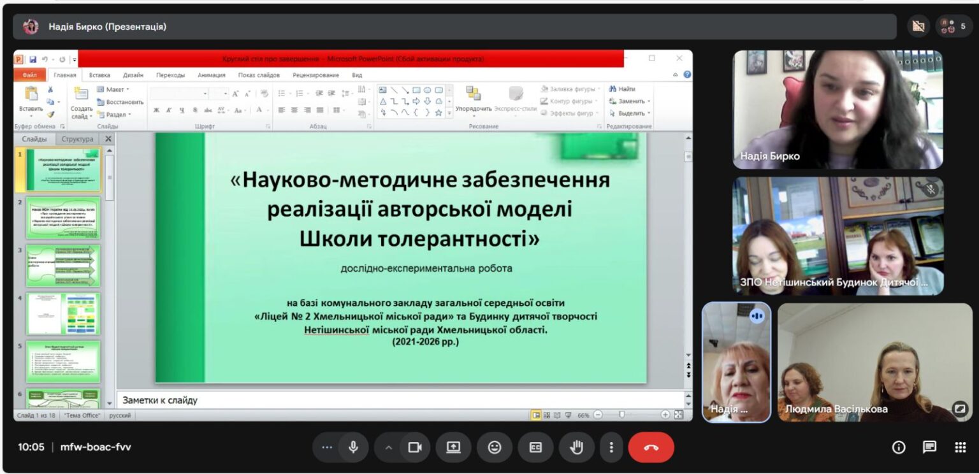979x474 pixels.
Task: Open more options three-dot menu
Action: pyautogui.click(x=611, y=447)
